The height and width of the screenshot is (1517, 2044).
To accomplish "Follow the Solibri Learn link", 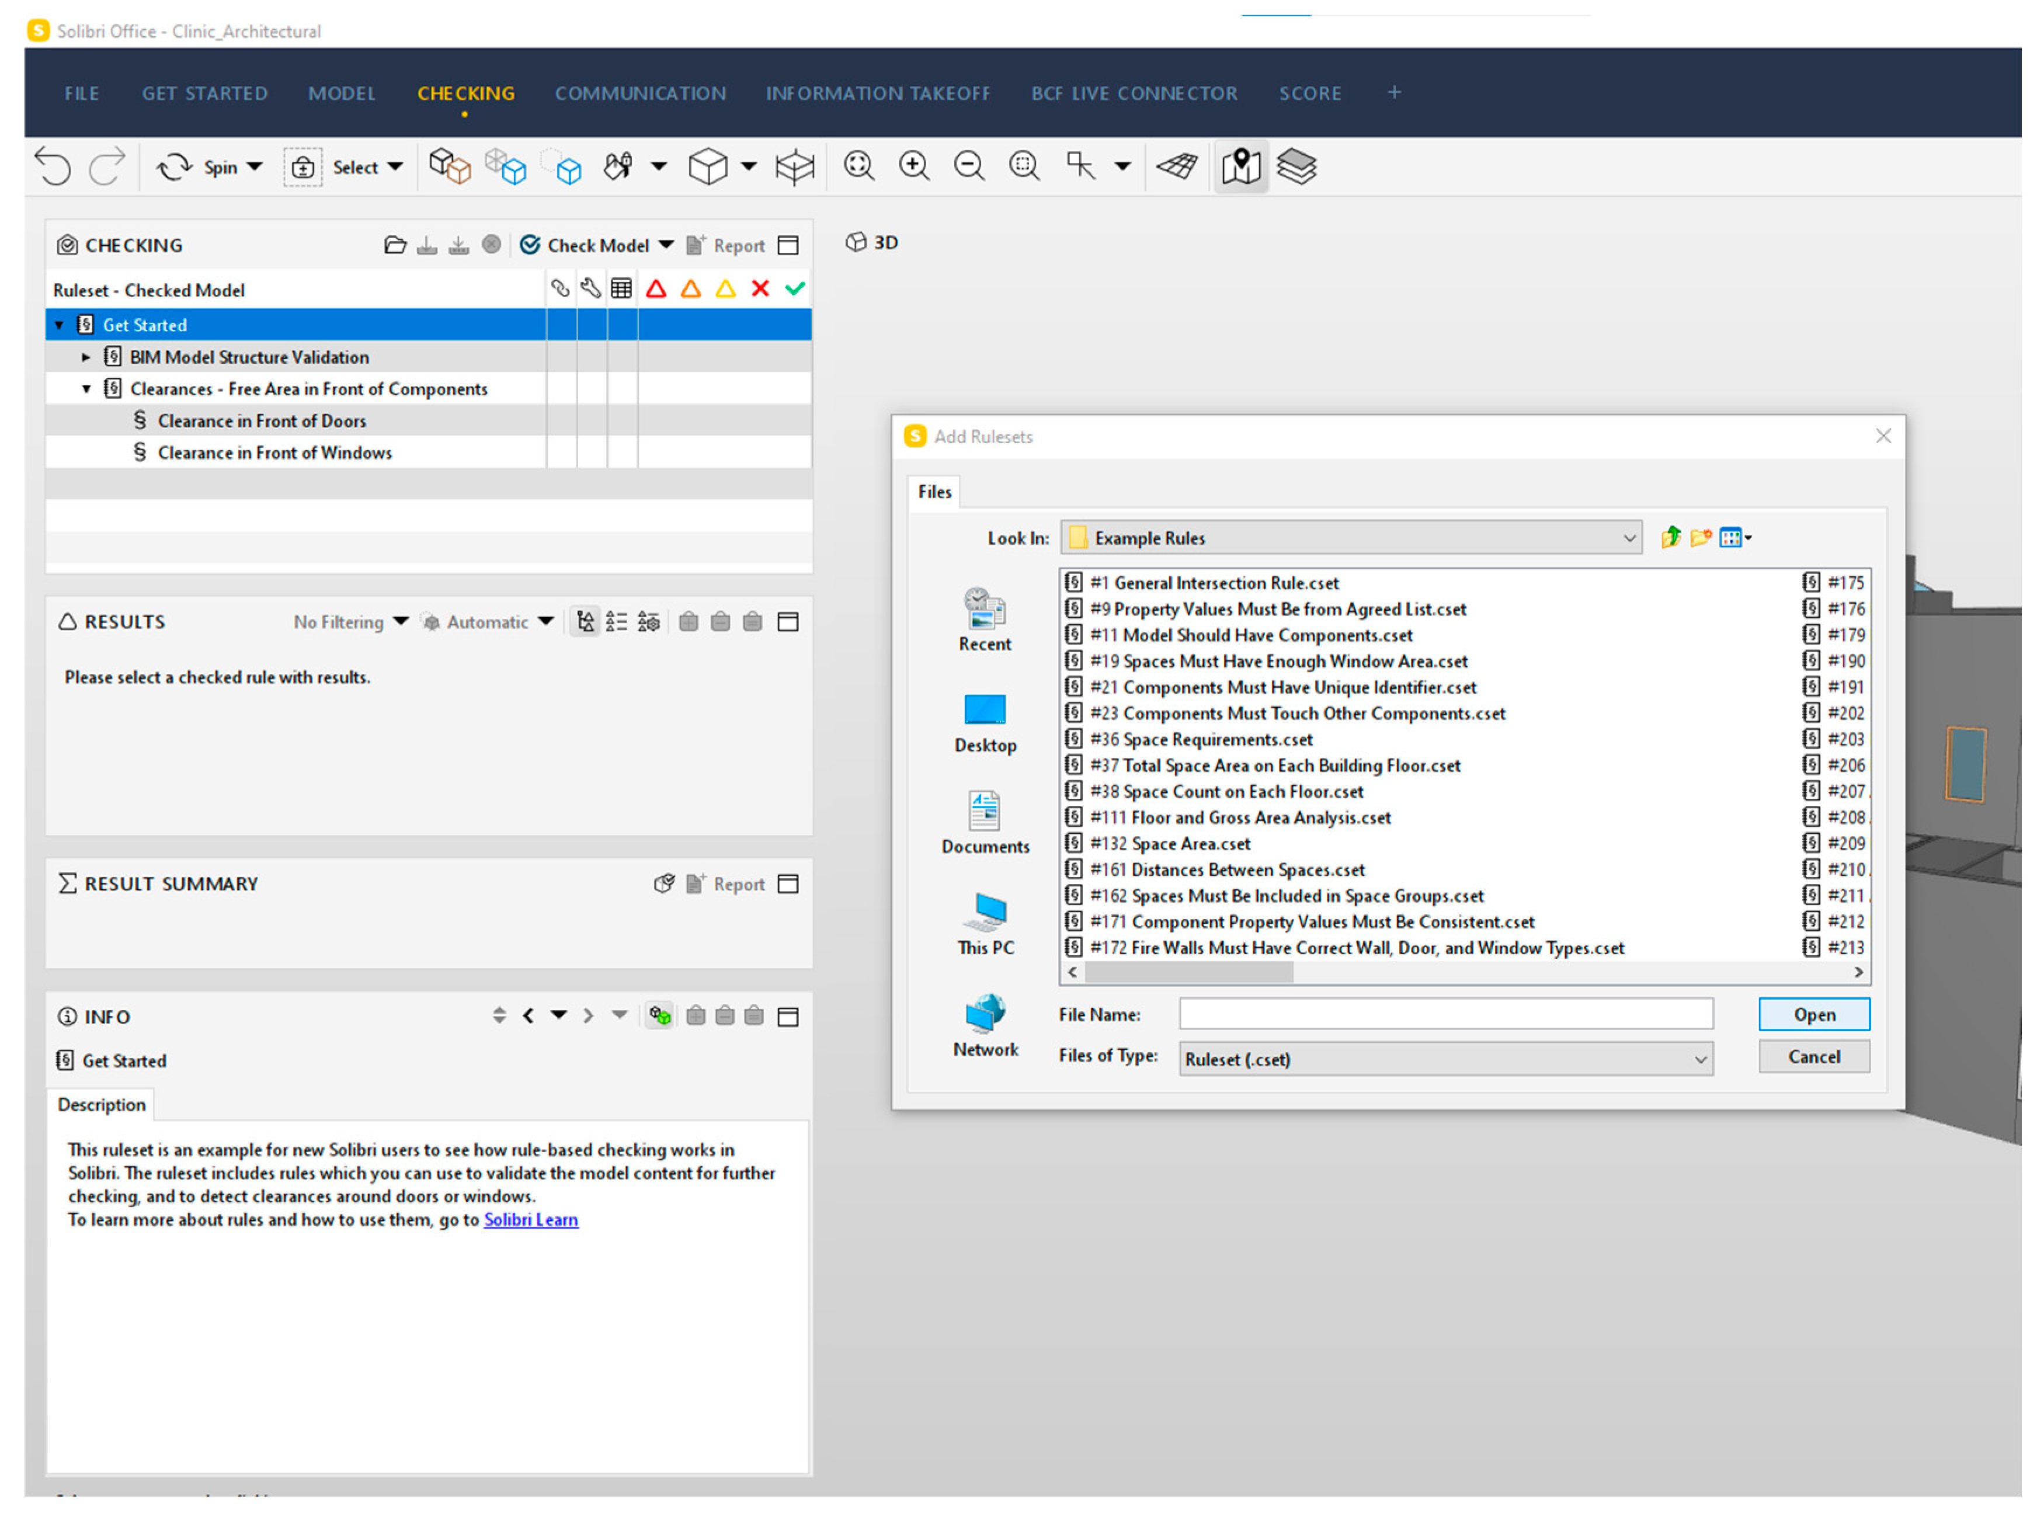I will coord(531,1220).
